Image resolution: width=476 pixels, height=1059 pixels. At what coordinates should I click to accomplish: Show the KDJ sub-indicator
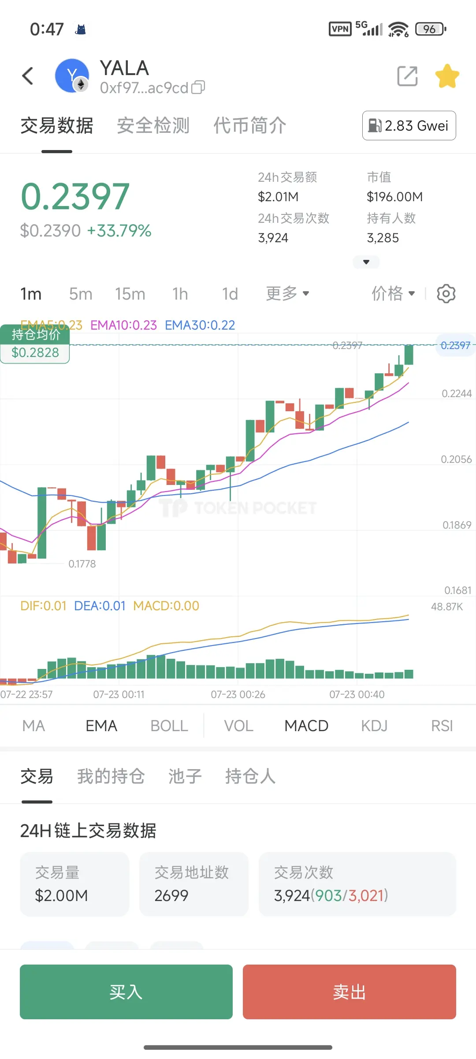[374, 726]
